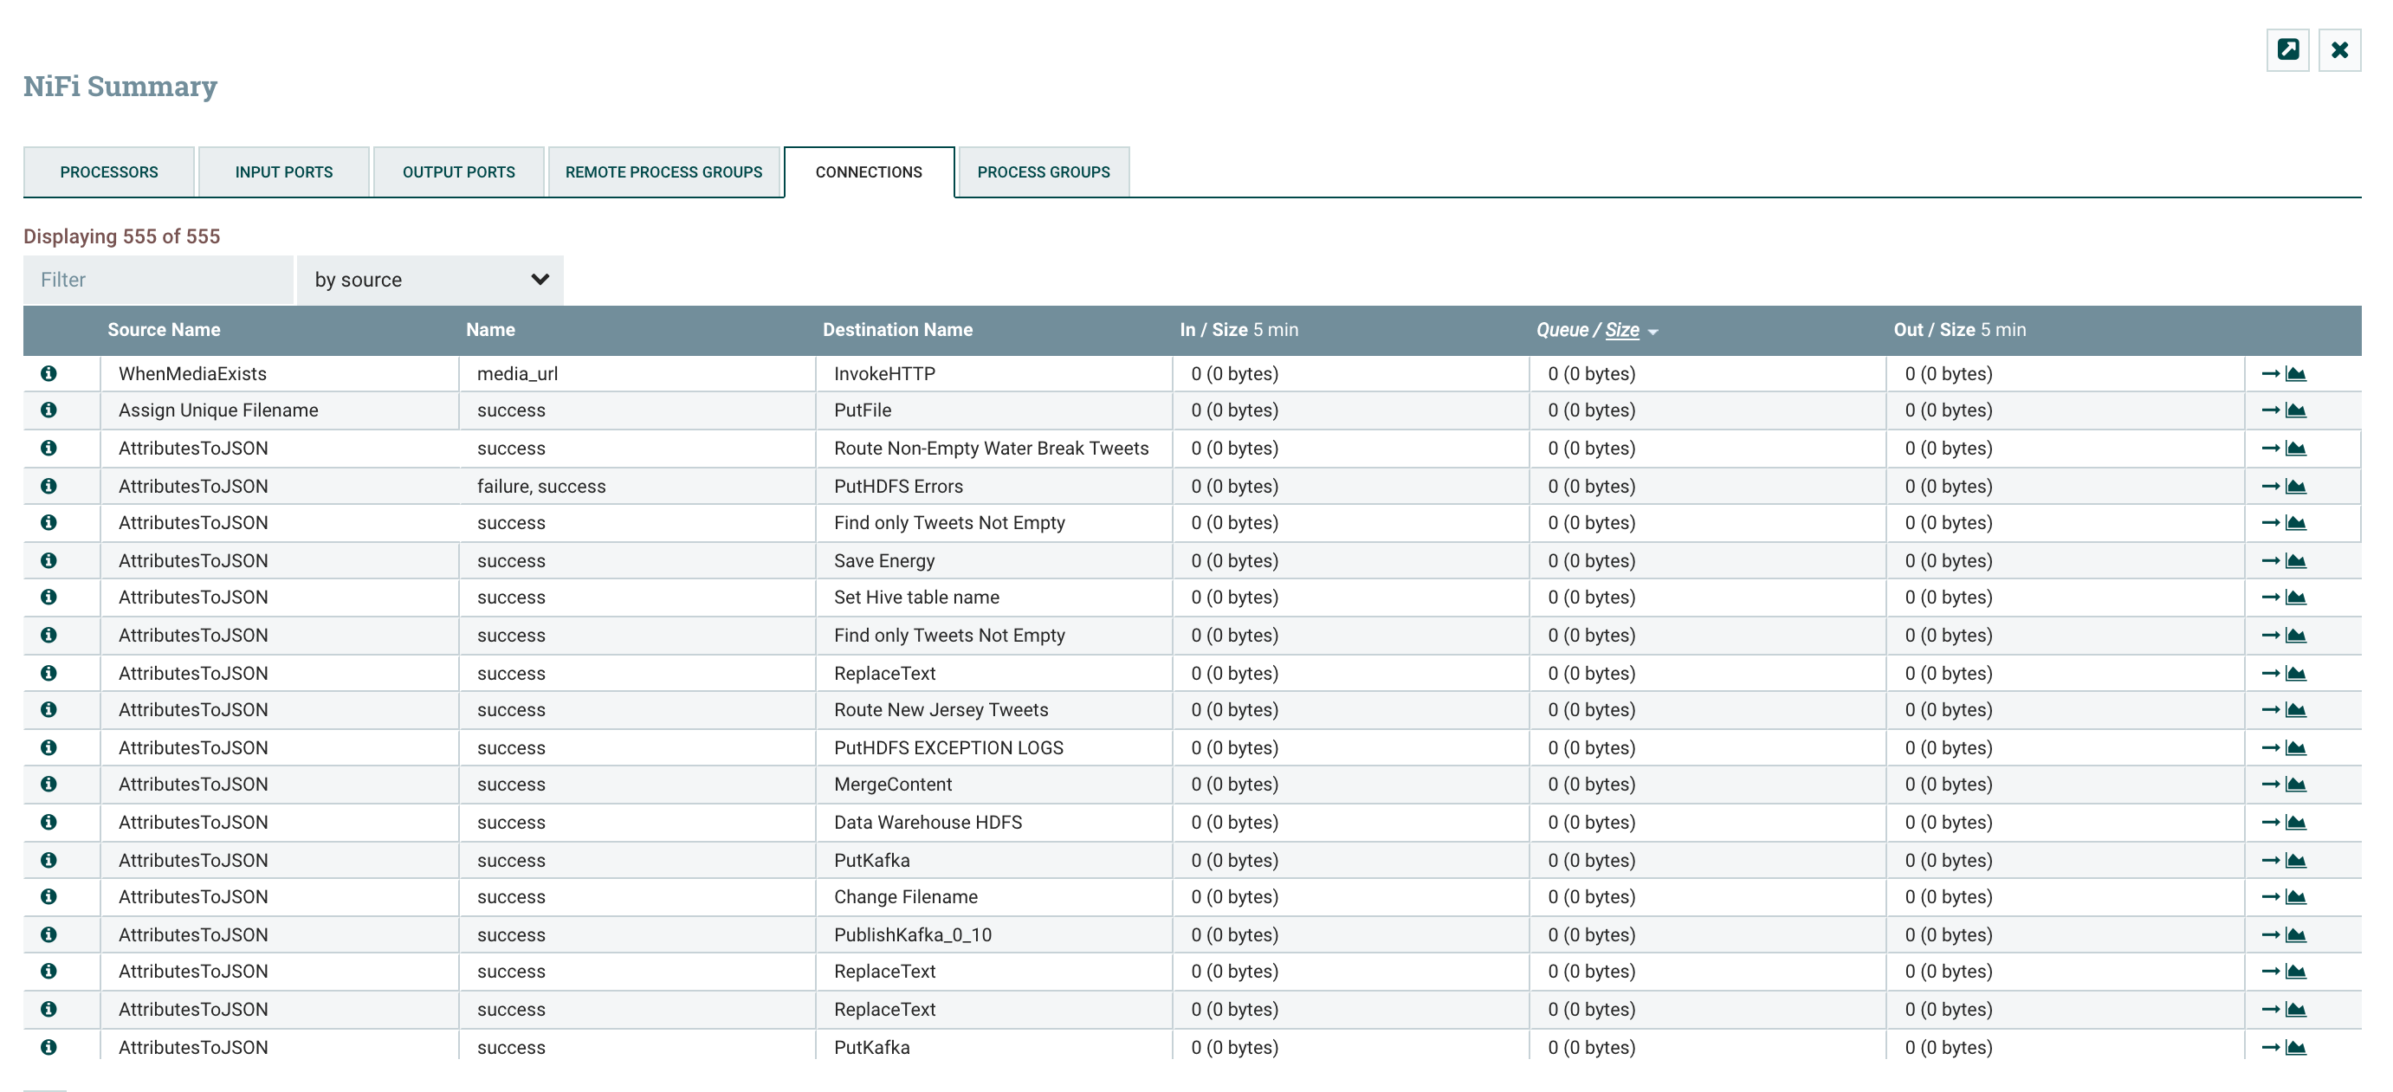Sort by Source Name column header
This screenshot has height=1092, width=2393.
[x=164, y=331]
